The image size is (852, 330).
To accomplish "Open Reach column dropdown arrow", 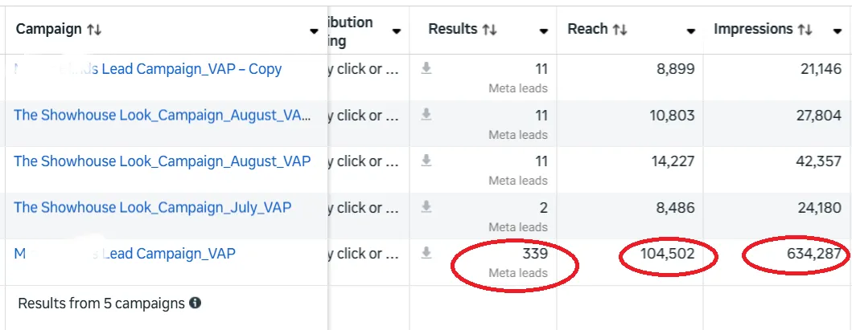I will pyautogui.click(x=690, y=31).
